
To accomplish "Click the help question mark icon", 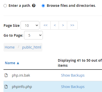I will (34, 6).
